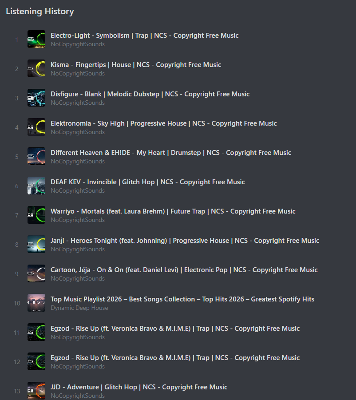
Task: Click the Warriyo - Mortals track thumbnail
Action: point(36,215)
